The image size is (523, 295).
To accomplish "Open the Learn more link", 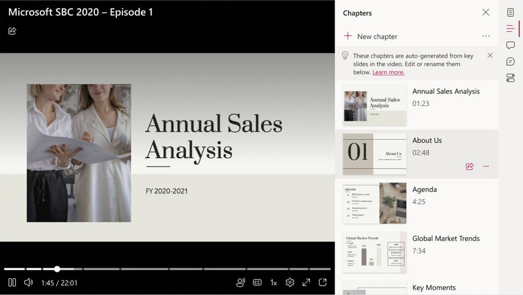I will pos(388,72).
